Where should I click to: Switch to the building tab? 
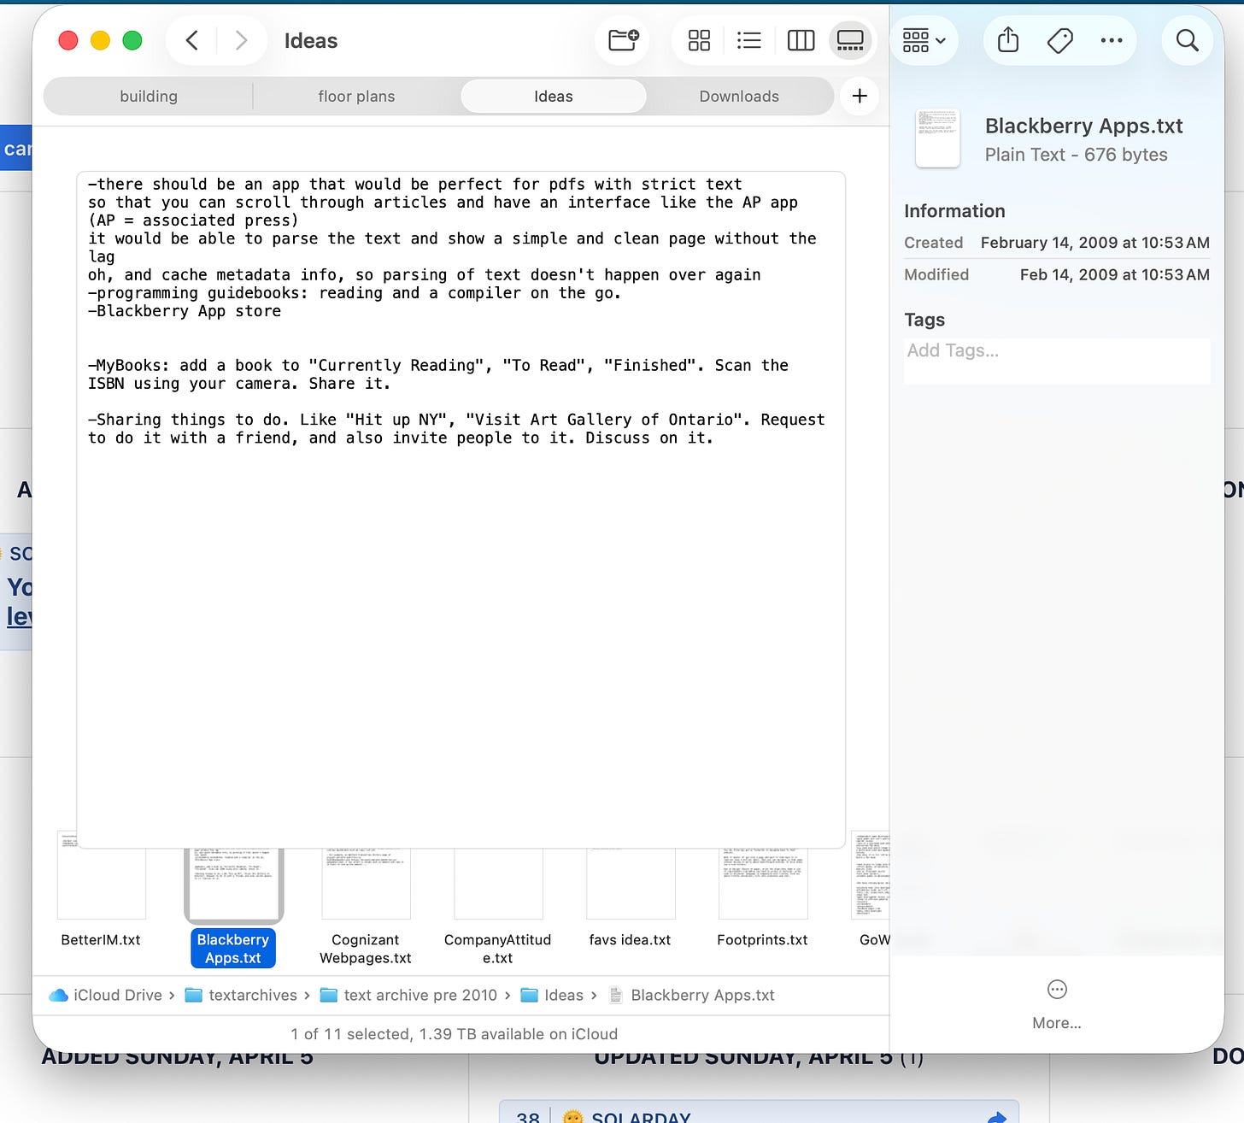point(149,97)
